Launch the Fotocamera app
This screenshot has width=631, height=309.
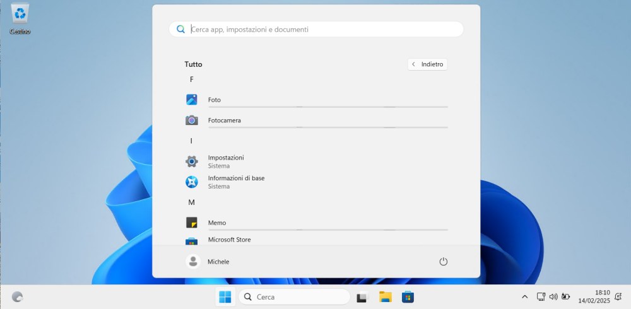point(224,120)
